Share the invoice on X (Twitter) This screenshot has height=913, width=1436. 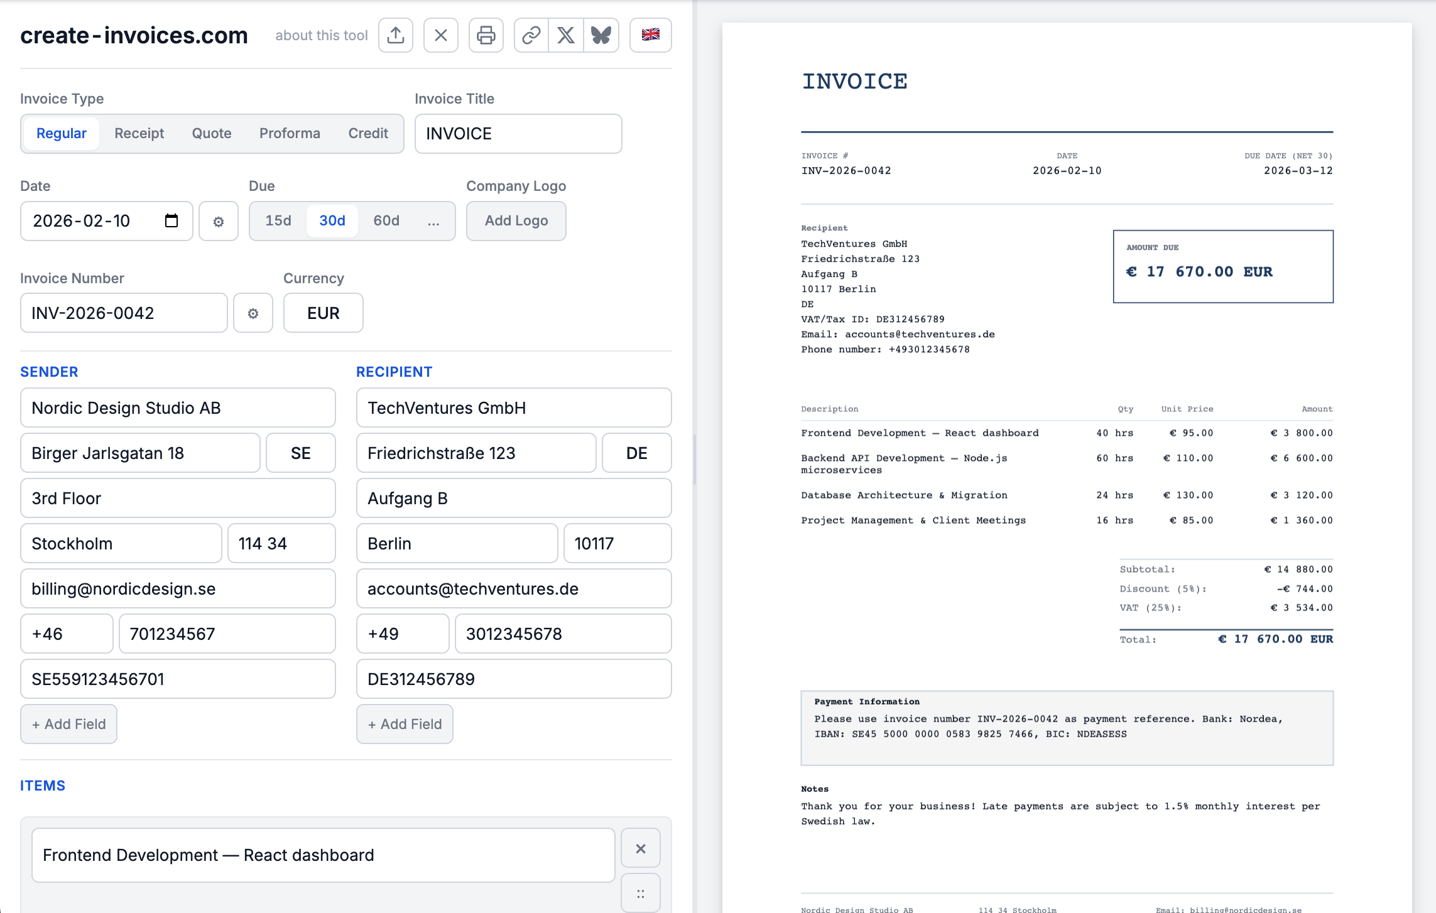(x=565, y=35)
